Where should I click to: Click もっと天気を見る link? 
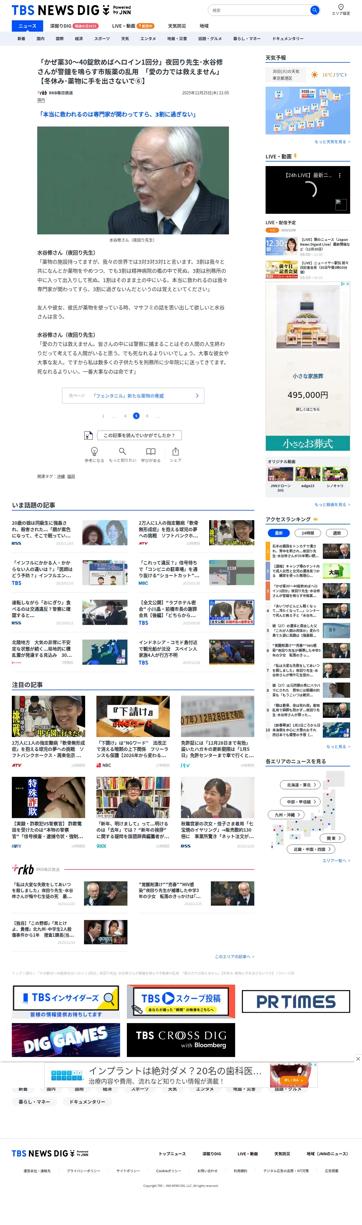coord(332,142)
